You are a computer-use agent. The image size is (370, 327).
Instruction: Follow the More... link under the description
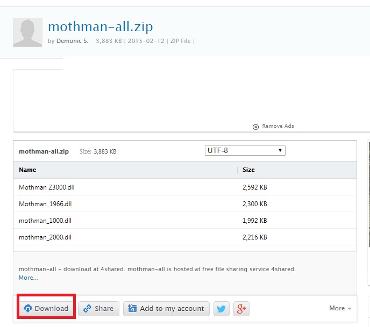pyautogui.click(x=29, y=278)
